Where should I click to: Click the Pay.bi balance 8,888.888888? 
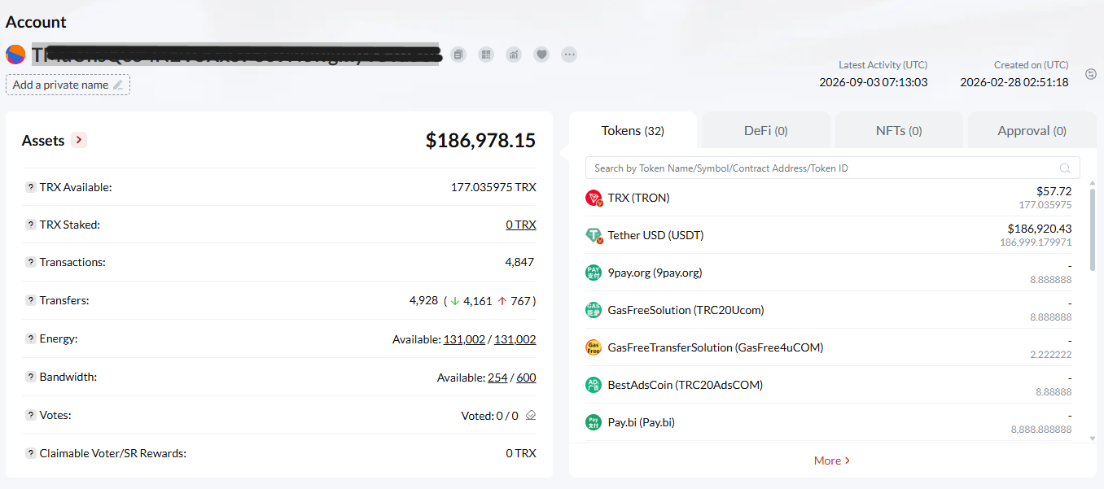pos(1041,430)
